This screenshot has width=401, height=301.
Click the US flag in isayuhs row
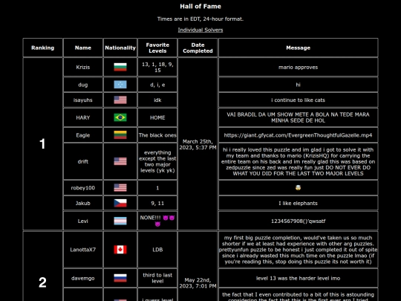tap(120, 100)
